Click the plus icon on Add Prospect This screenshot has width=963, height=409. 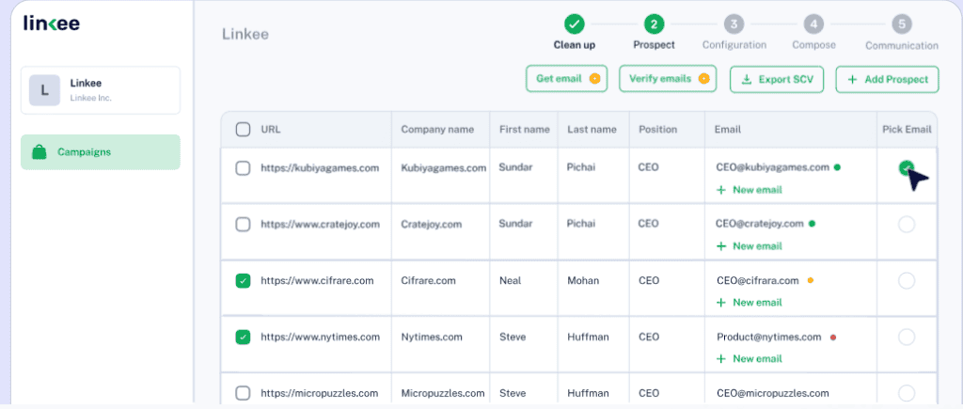[x=852, y=80]
